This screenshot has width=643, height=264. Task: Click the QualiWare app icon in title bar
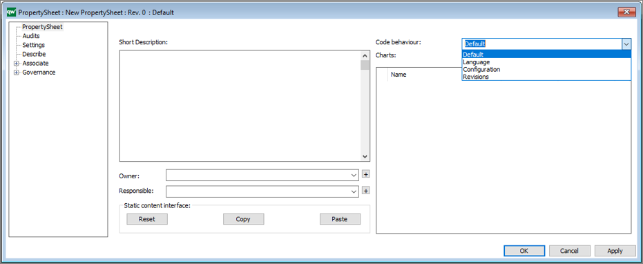[12, 12]
